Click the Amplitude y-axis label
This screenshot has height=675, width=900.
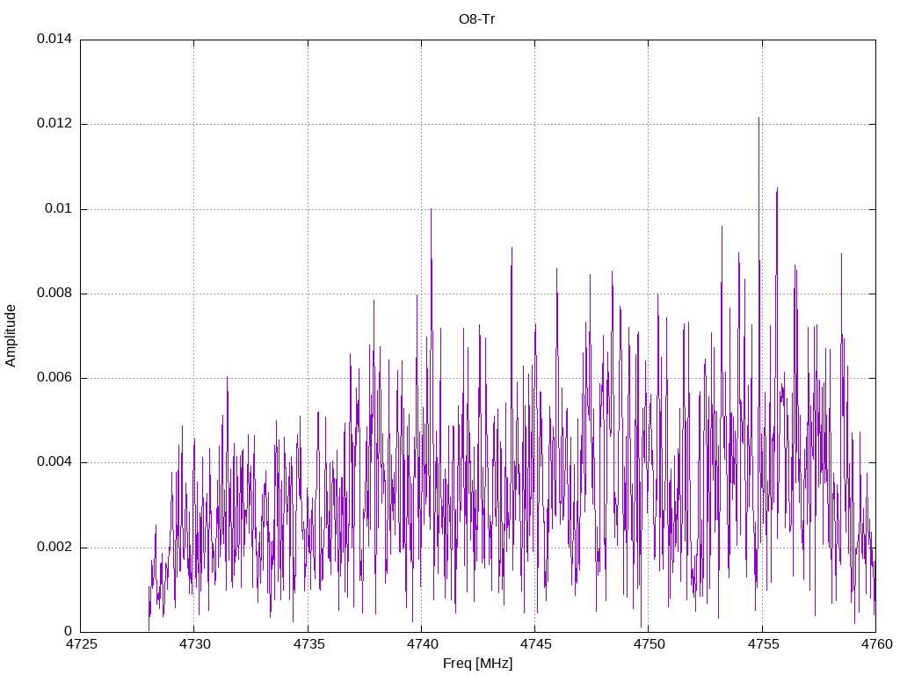click(11, 336)
